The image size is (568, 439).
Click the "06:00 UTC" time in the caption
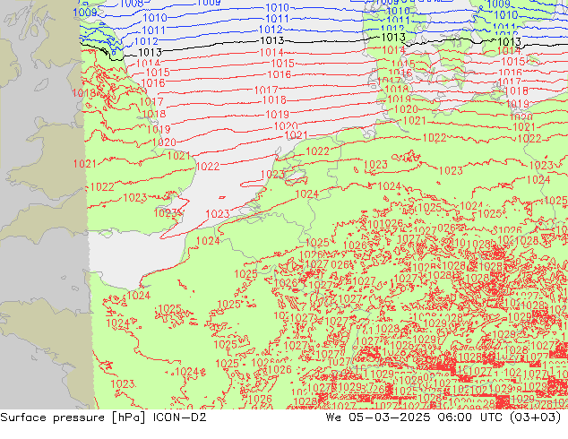[469, 417]
